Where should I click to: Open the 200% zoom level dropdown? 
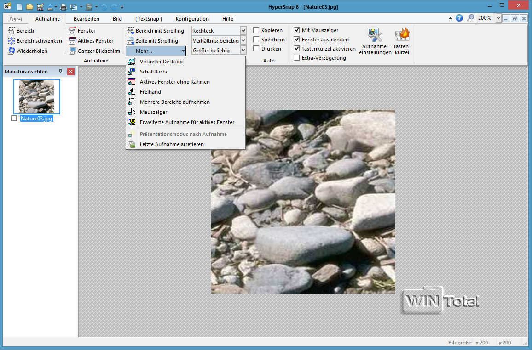pyautogui.click(x=499, y=18)
